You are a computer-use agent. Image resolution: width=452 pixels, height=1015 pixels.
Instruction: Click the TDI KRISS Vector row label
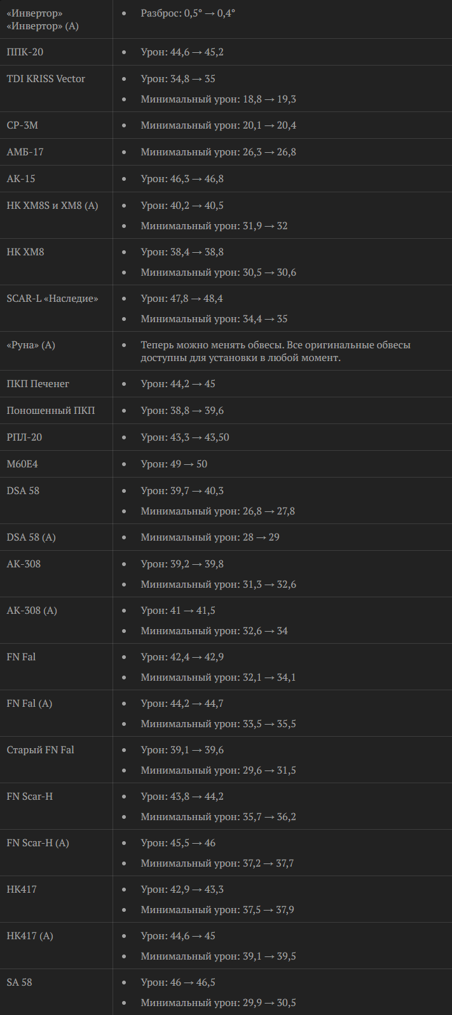click(46, 79)
